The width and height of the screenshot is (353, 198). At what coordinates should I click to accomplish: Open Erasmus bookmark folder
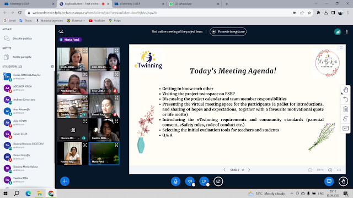coord(76,21)
